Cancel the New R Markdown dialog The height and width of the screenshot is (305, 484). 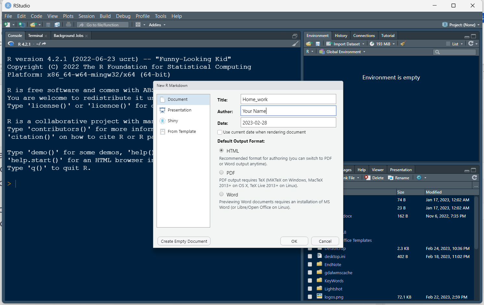coord(325,241)
